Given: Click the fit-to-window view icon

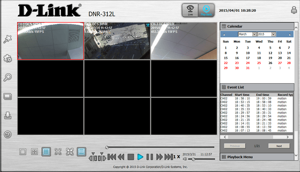Looking at the screenshot, I should [x=58, y=152].
